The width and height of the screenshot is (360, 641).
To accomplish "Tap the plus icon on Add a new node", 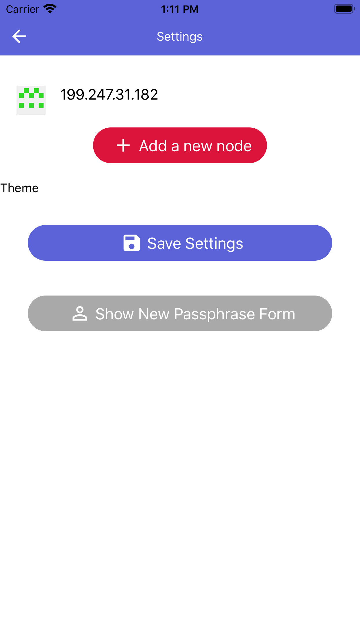I will pyautogui.click(x=124, y=145).
